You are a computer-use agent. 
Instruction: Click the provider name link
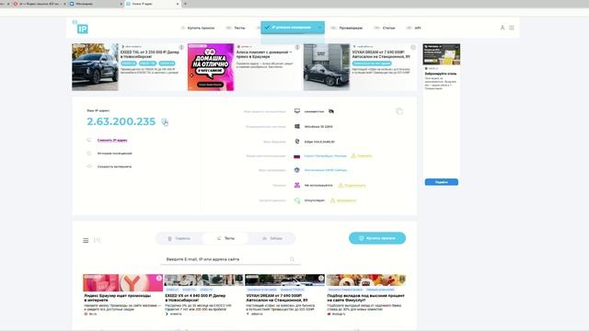coord(326,170)
